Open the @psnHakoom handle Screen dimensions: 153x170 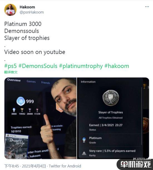pos(32,12)
